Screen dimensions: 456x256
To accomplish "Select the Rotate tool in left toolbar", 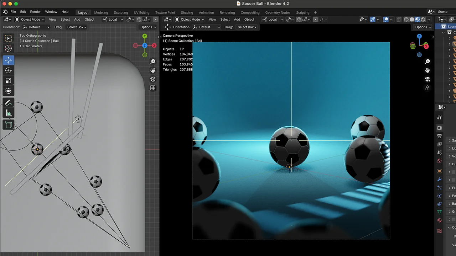I will pyautogui.click(x=8, y=70).
